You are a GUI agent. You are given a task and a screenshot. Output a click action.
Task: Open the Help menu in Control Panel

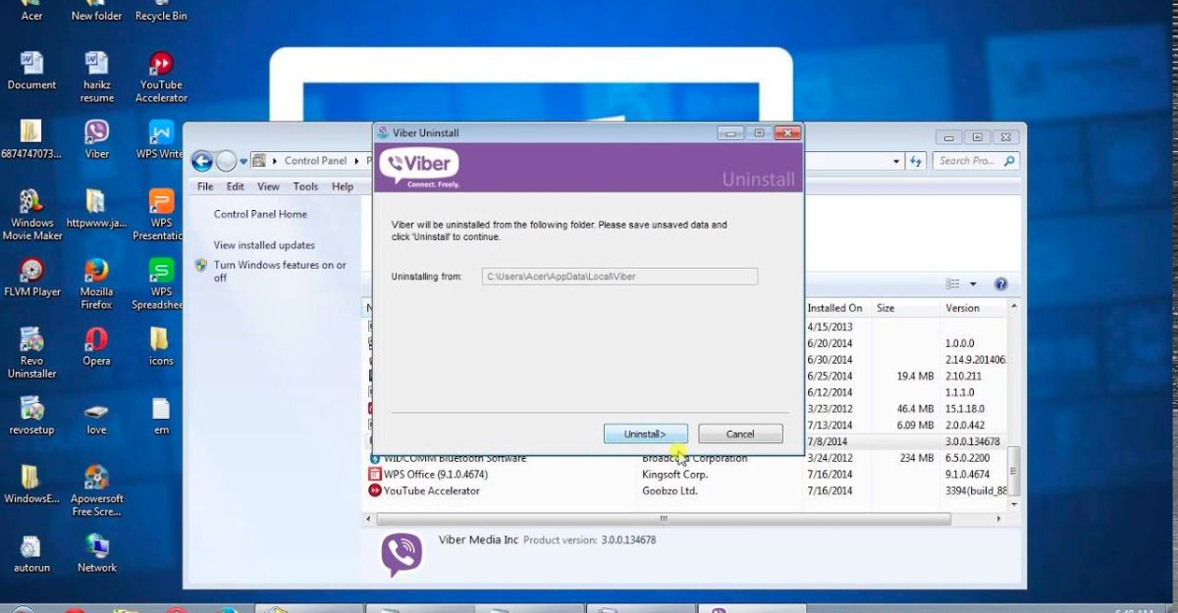coord(343,186)
